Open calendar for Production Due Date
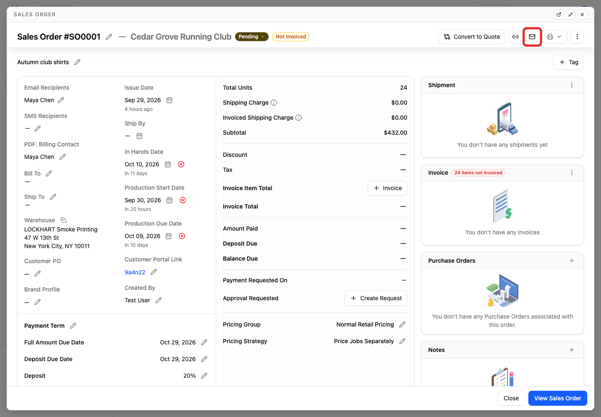Viewport: 601px width, 417px height. click(169, 236)
